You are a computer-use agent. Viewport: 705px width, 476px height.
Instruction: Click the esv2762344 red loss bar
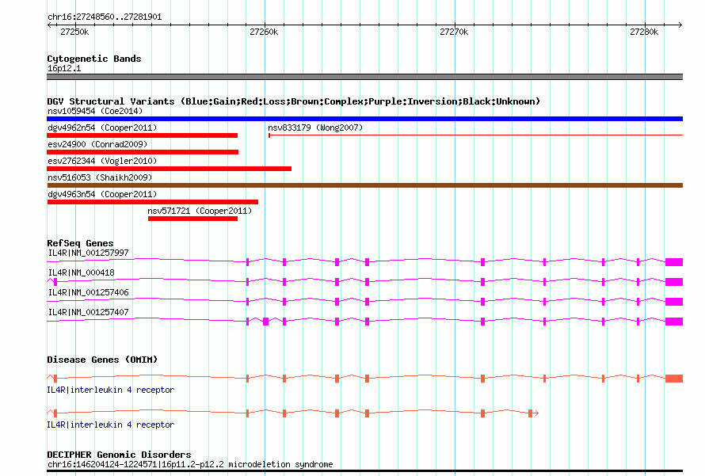pyautogui.click(x=169, y=169)
